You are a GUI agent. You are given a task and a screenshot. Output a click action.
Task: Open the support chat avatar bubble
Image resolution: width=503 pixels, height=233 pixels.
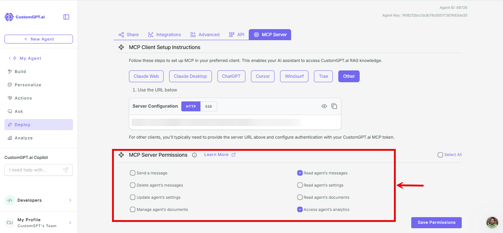pyautogui.click(x=492, y=222)
